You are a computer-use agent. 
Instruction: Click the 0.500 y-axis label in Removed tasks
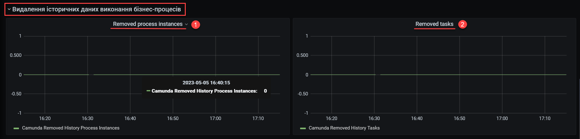[302, 55]
